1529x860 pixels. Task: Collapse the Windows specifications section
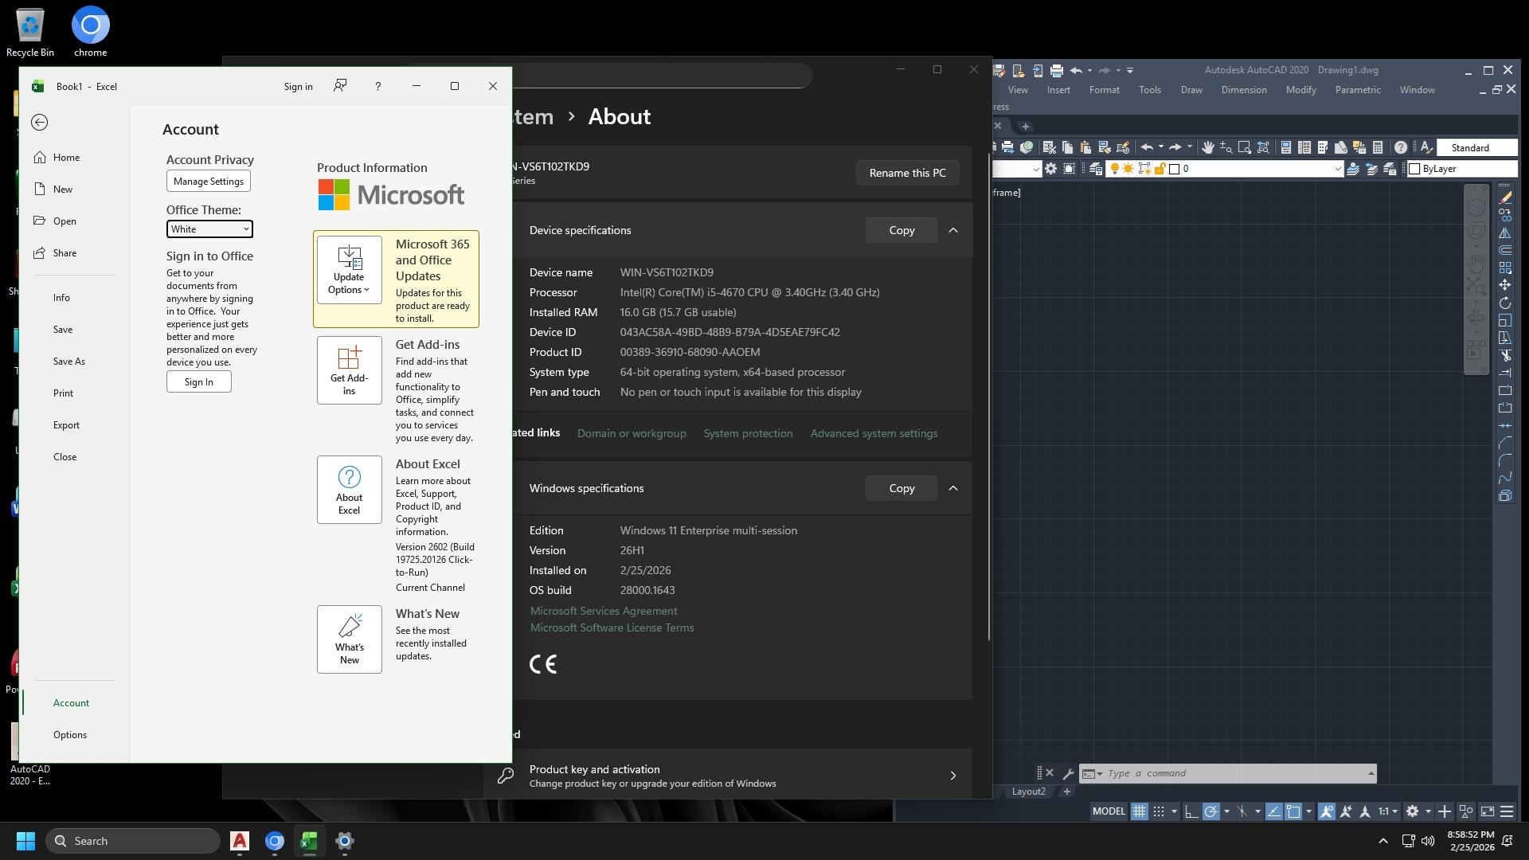click(x=953, y=488)
